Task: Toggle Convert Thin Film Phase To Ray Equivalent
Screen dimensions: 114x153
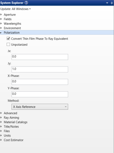Action: point(8,39)
